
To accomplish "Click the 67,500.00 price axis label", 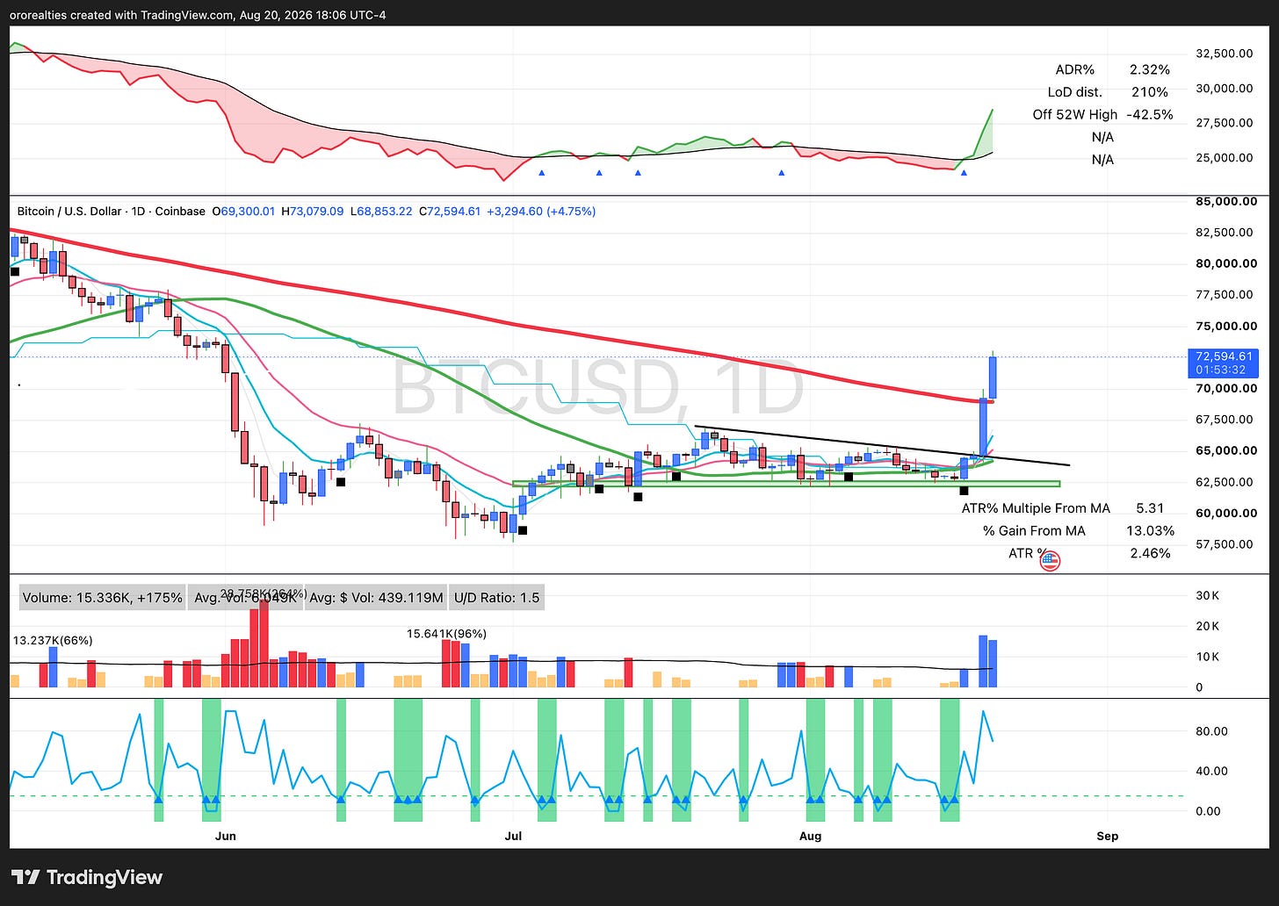I will click(x=1224, y=420).
